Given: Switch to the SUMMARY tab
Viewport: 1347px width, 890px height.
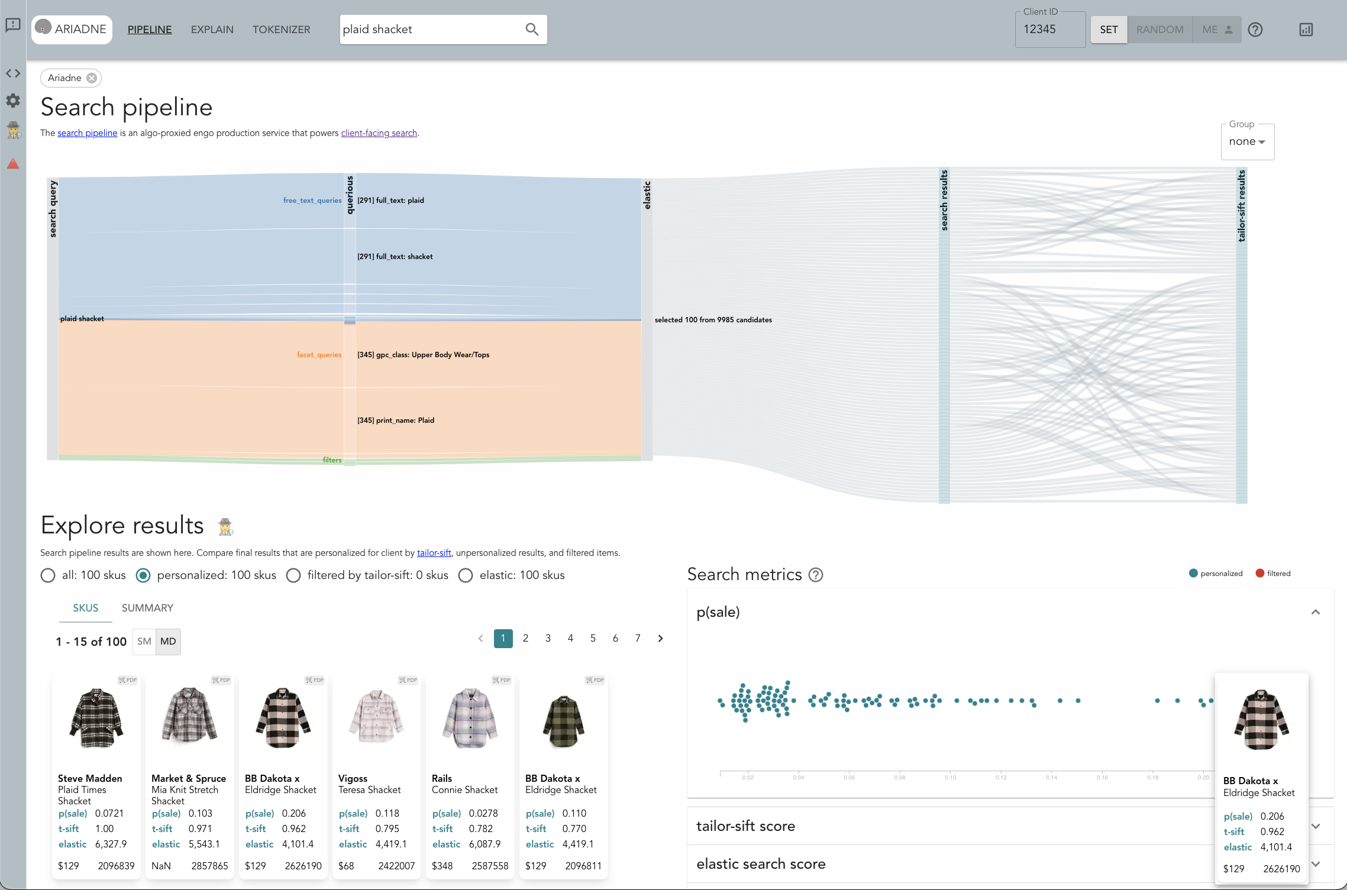Looking at the screenshot, I should pos(147,608).
